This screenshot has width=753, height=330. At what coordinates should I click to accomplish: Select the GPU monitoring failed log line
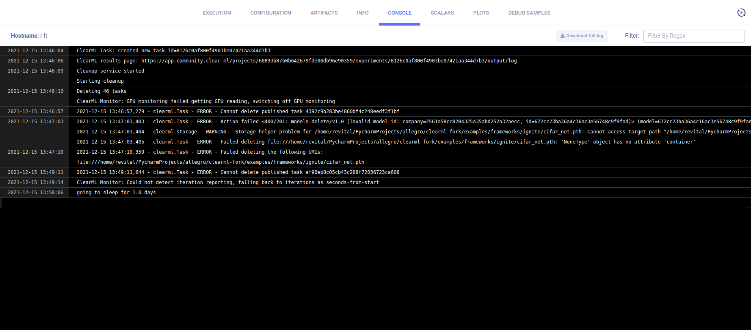pyautogui.click(x=206, y=101)
